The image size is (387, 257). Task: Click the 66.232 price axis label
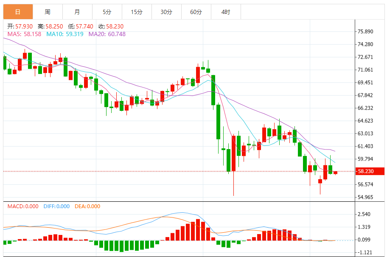click(365, 108)
